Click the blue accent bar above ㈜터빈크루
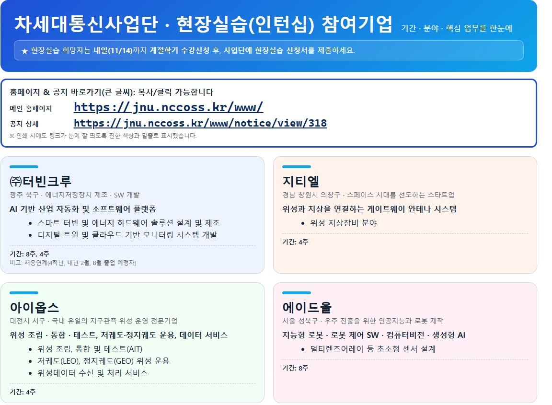This screenshot has width=552, height=405. (x=24, y=167)
